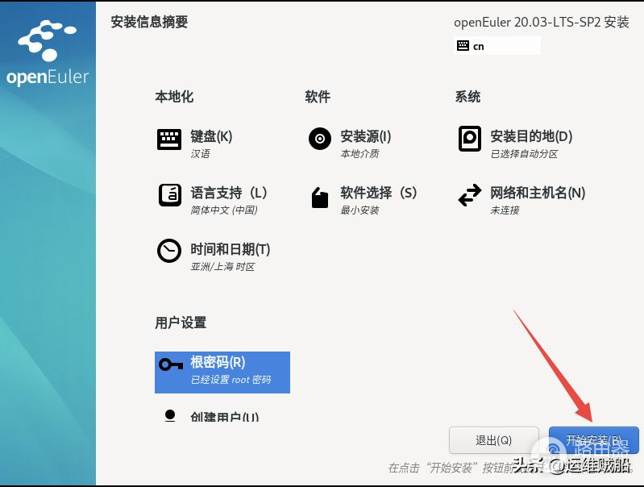Viewport: 644px width, 487px height.
Task: Click the keyboard icon next to 键盘(K)
Action: 168,139
